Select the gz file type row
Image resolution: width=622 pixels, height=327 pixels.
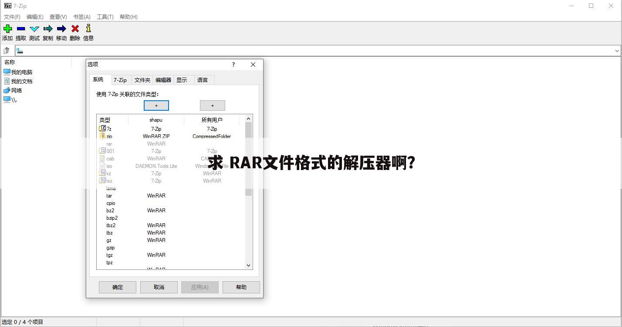coord(171,240)
